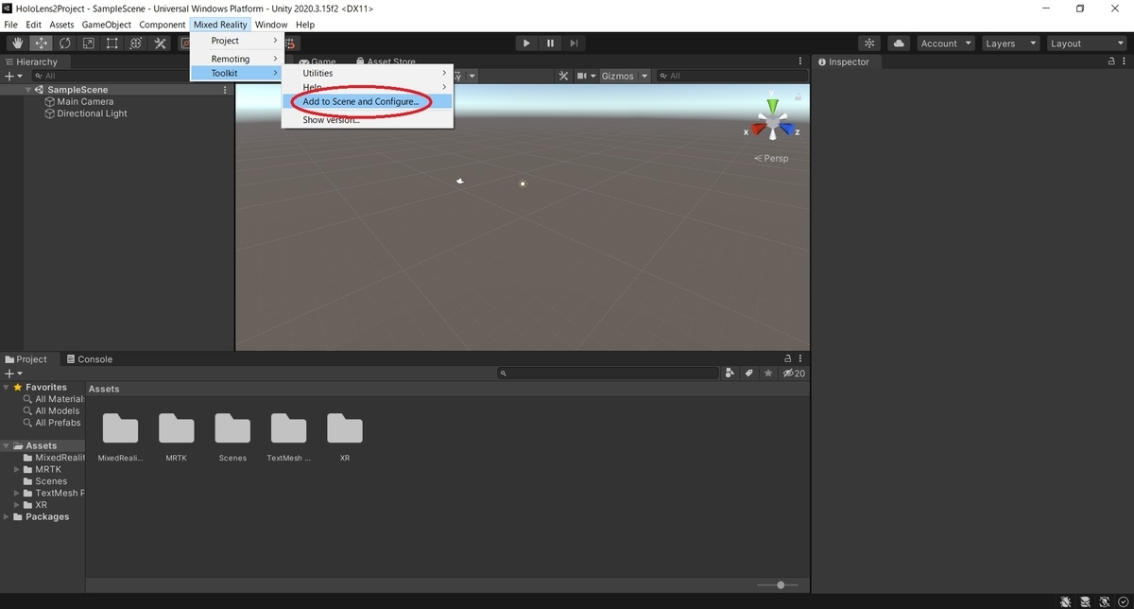This screenshot has height=609, width=1134.
Task: Select the Rotate tool
Action: [x=65, y=43]
